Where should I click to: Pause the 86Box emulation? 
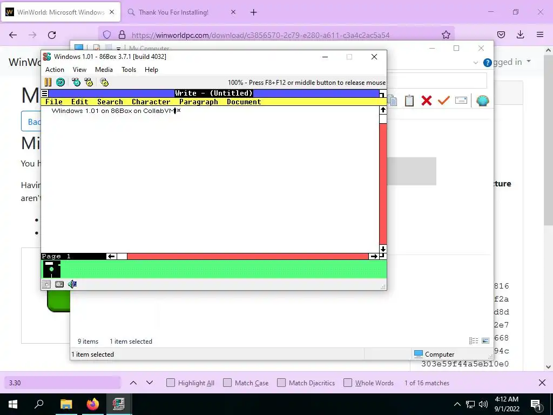[x=48, y=82]
